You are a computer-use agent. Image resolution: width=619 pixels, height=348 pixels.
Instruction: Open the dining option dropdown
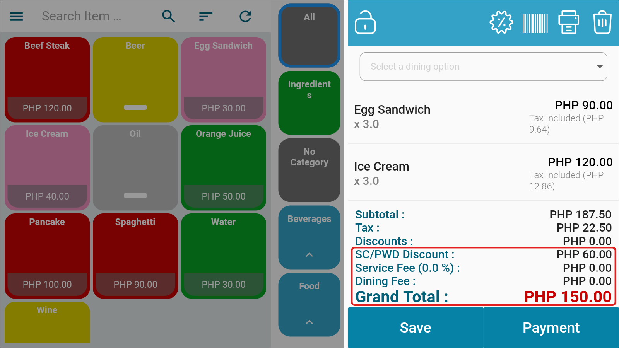click(x=483, y=67)
